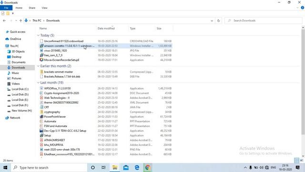Sort by the Name column header
This screenshot has width=305, height=172.
(43, 29)
